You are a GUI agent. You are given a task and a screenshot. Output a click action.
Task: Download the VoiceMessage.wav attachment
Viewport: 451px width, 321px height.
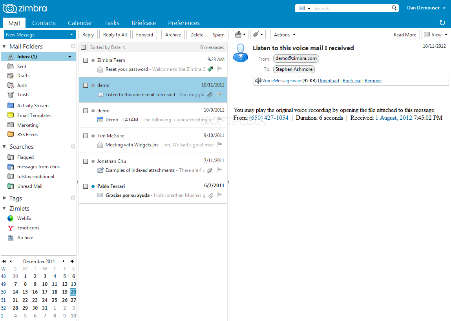click(329, 81)
